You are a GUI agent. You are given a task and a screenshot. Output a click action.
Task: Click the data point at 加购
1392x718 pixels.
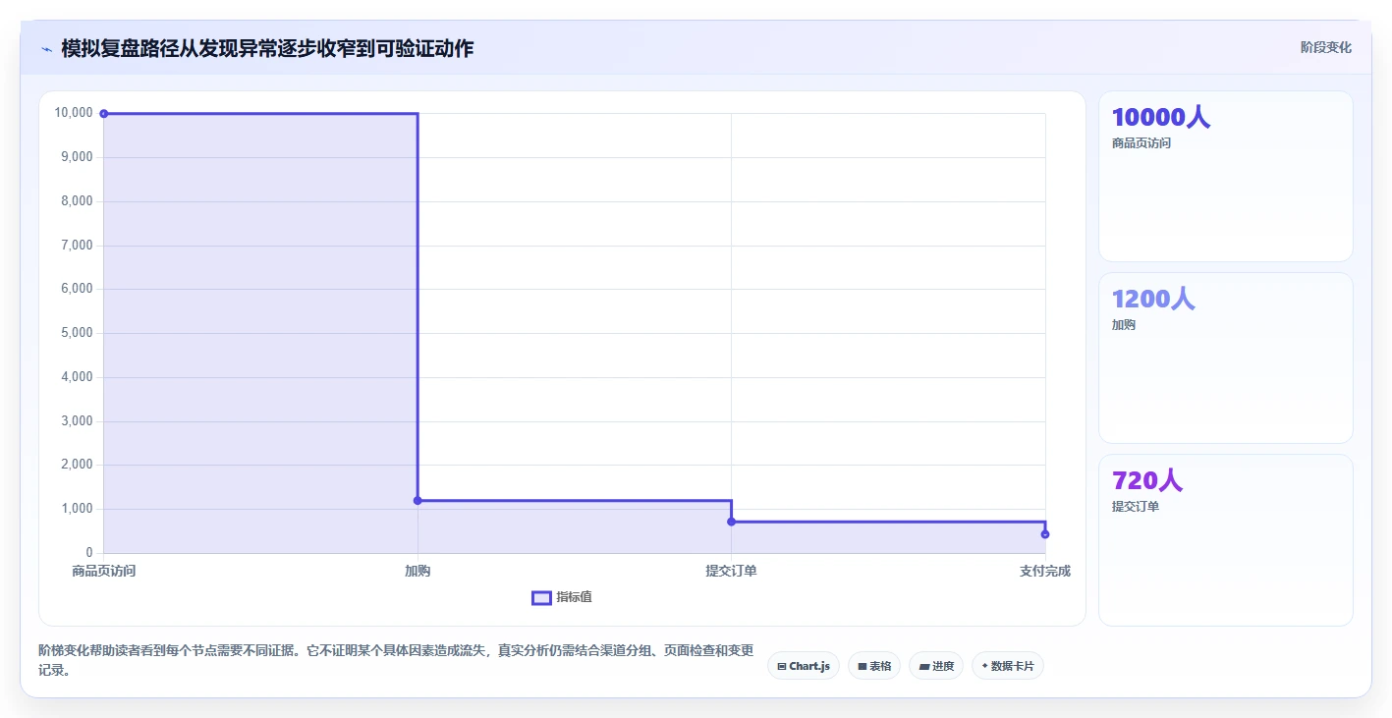click(418, 501)
